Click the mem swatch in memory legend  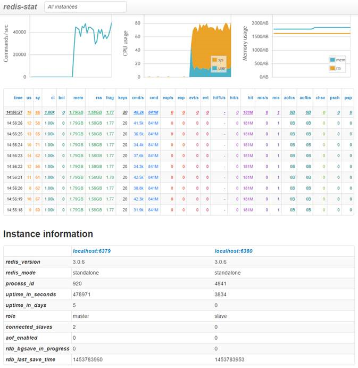(x=332, y=60)
